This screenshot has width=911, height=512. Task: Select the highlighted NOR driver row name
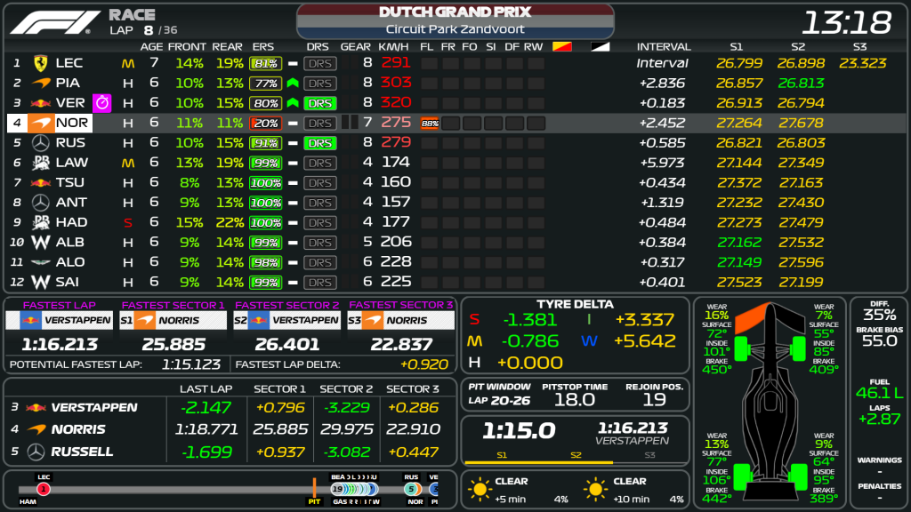(72, 123)
